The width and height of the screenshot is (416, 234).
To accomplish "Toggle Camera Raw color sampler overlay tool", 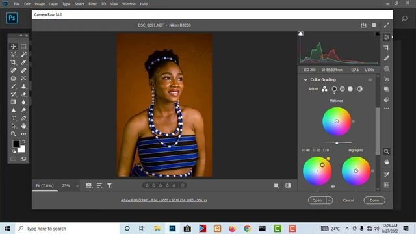I will (x=387, y=174).
